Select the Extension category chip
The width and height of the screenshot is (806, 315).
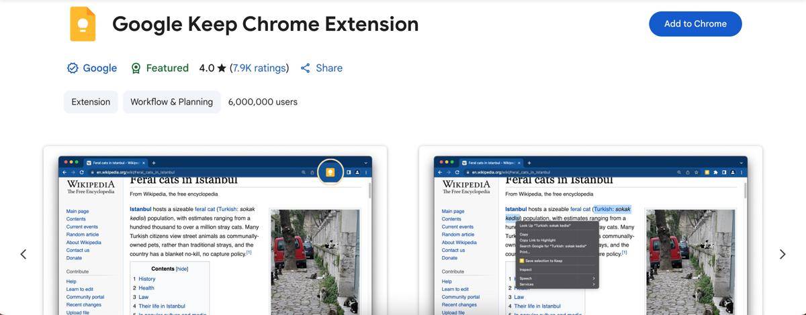91,102
